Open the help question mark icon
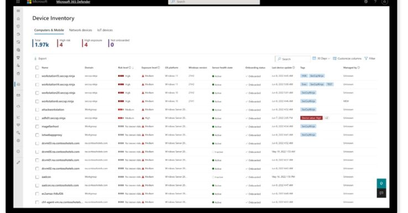The height and width of the screenshot is (213, 408). click(x=375, y=2)
